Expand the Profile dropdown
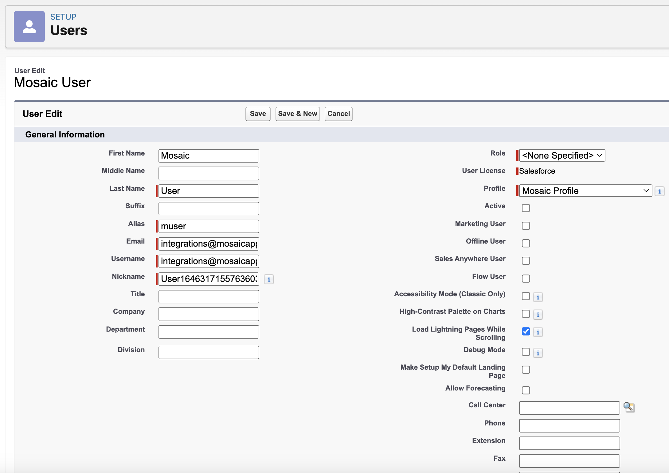Image resolution: width=669 pixels, height=473 pixels. 585,191
